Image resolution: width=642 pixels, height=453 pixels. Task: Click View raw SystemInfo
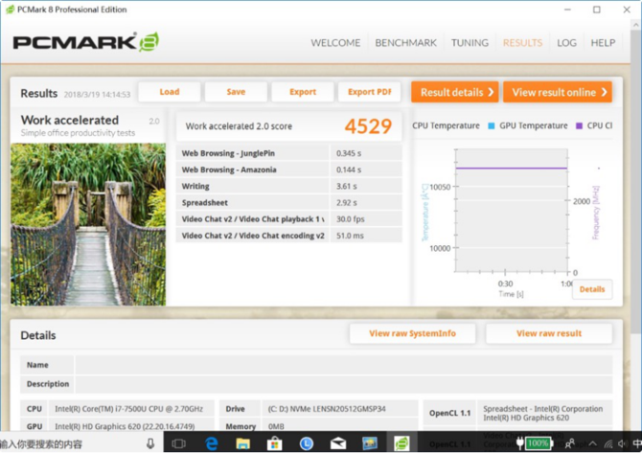pyautogui.click(x=412, y=333)
